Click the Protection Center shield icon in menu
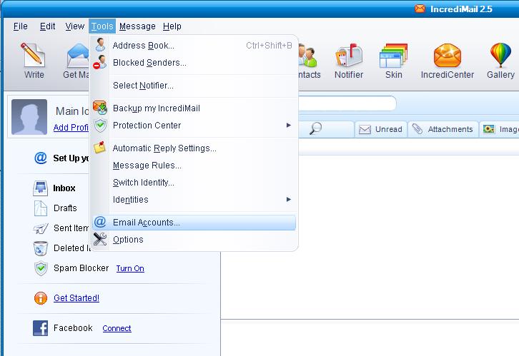Image resolution: width=519 pixels, height=356 pixels. 100,125
